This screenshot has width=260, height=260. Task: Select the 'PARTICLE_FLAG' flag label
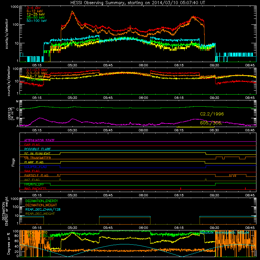point(36,175)
